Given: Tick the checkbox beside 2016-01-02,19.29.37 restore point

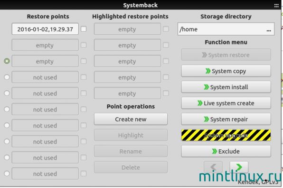Looking at the screenshot, I should (x=84, y=29).
